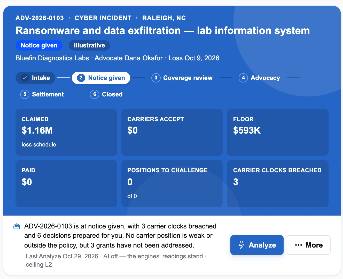Select the Notice given stage step
The width and height of the screenshot is (343, 279).
coord(101,78)
